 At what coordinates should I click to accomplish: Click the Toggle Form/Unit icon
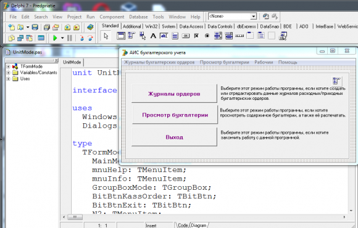(x=29, y=38)
